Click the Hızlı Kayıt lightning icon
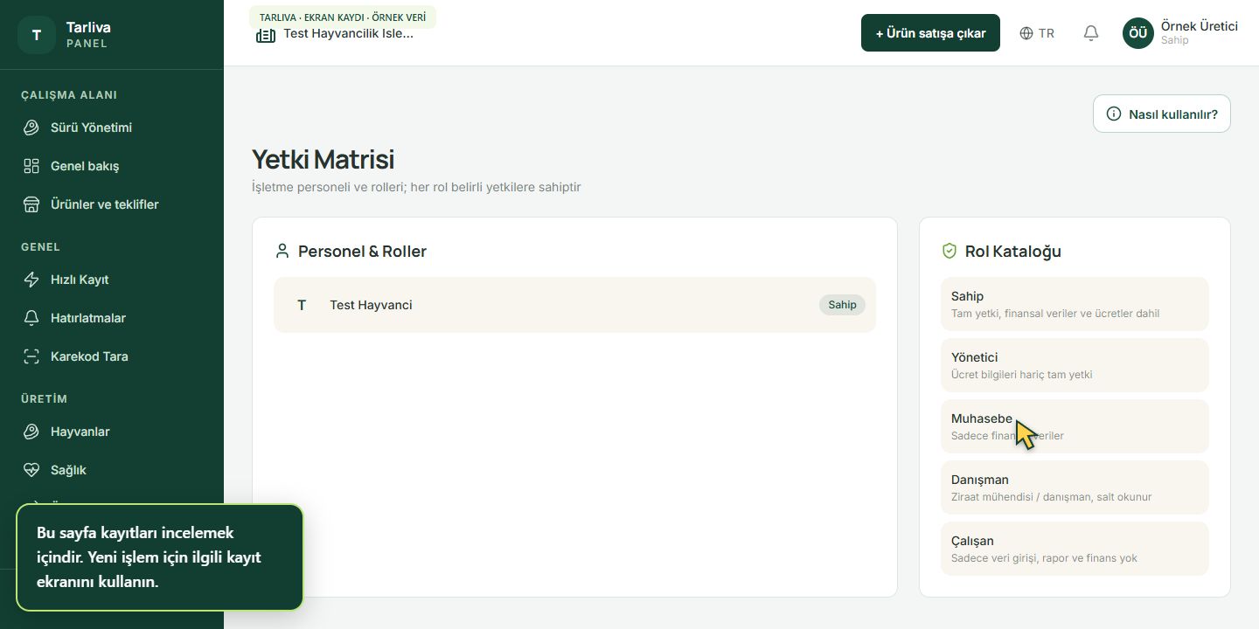Viewport: 1259px width, 629px height. click(31, 280)
